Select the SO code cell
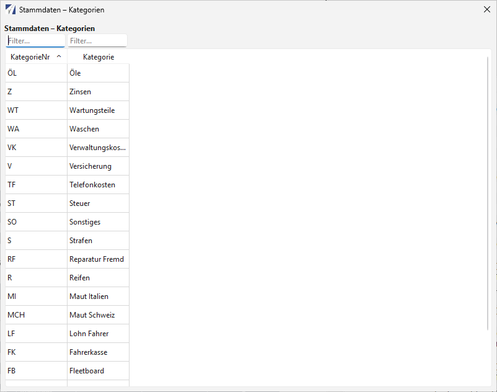The width and height of the screenshot is (497, 392). (x=36, y=222)
